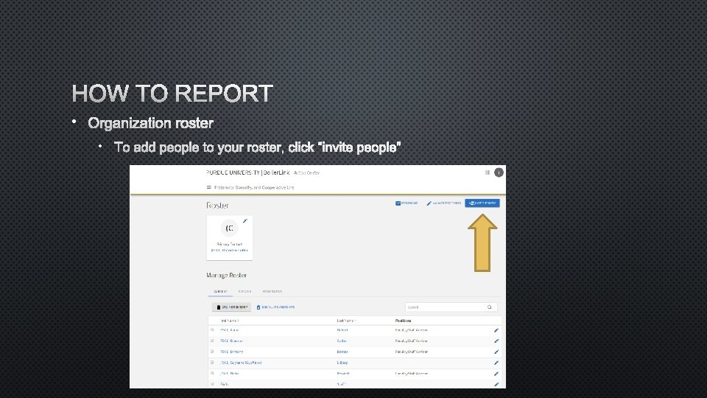Edit the Cutler row with its pencil icon
This screenshot has height=398, width=707.
(496, 341)
